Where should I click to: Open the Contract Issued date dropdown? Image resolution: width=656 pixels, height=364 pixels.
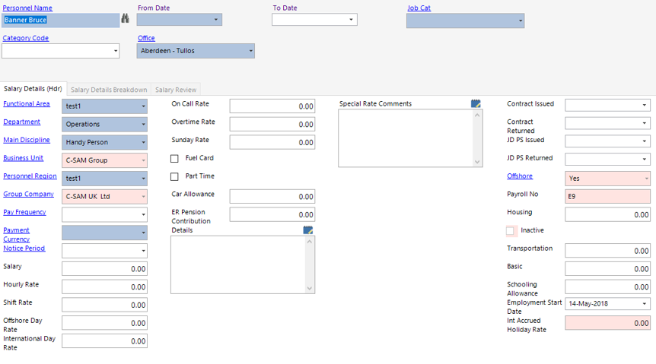(645, 105)
